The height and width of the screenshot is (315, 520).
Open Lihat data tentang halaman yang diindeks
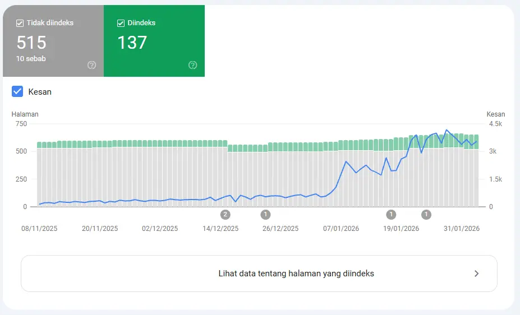(x=296, y=274)
